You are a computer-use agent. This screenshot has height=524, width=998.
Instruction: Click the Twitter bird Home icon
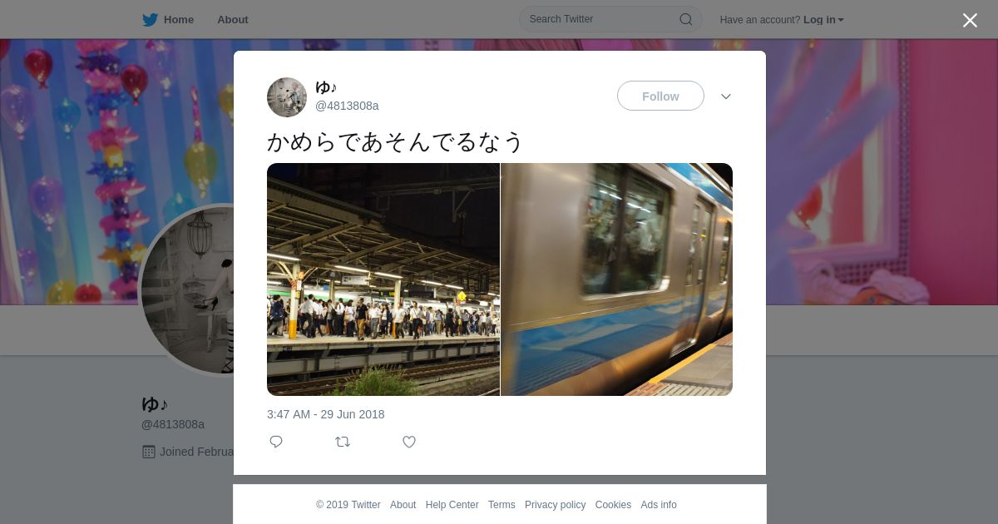click(150, 20)
